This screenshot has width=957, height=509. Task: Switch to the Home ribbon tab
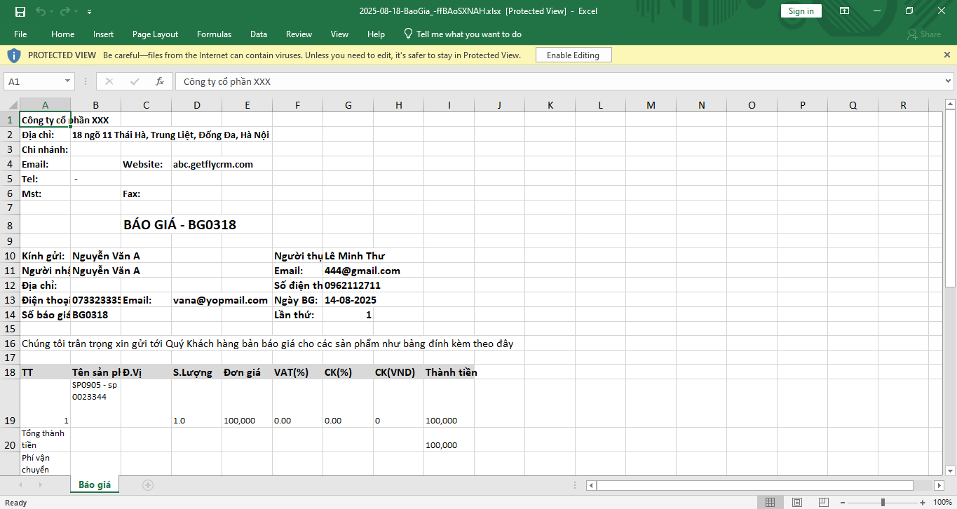62,34
